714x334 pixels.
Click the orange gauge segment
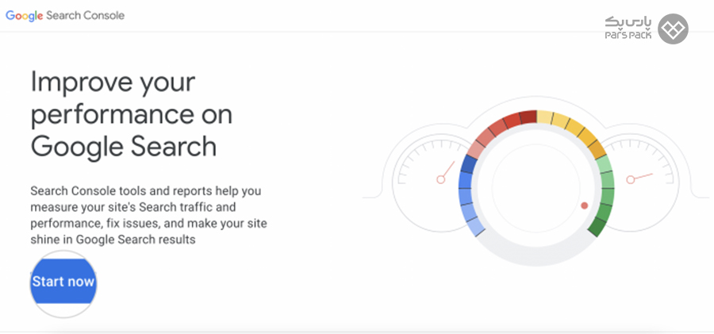pyautogui.click(x=597, y=149)
